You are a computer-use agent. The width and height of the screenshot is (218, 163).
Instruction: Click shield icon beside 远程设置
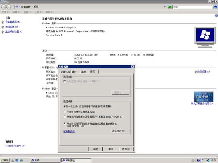pyautogui.click(x=3, y=27)
